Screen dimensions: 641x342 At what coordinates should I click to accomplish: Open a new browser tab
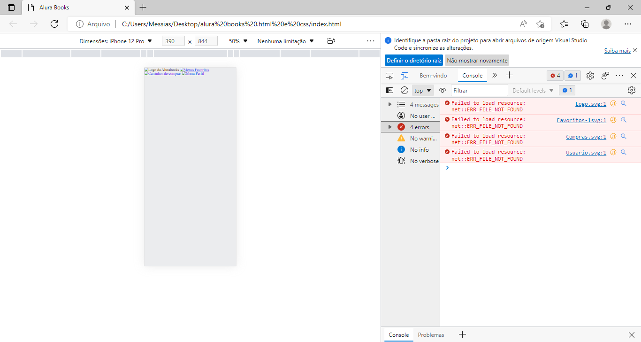pyautogui.click(x=143, y=8)
